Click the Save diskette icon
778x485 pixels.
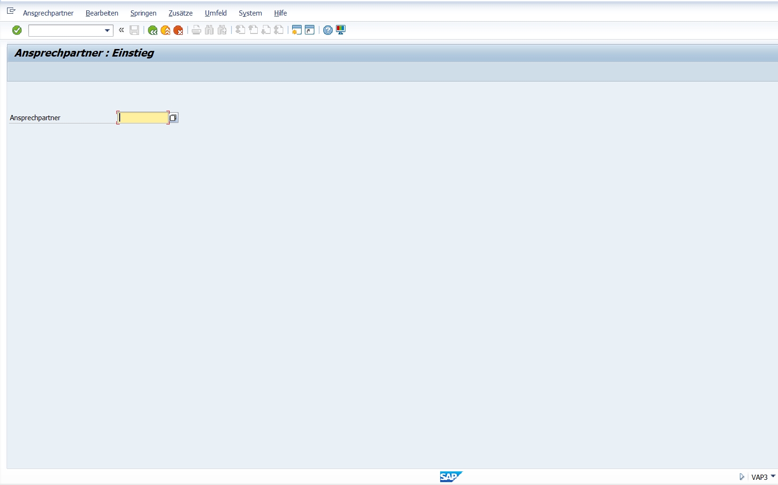click(x=134, y=30)
